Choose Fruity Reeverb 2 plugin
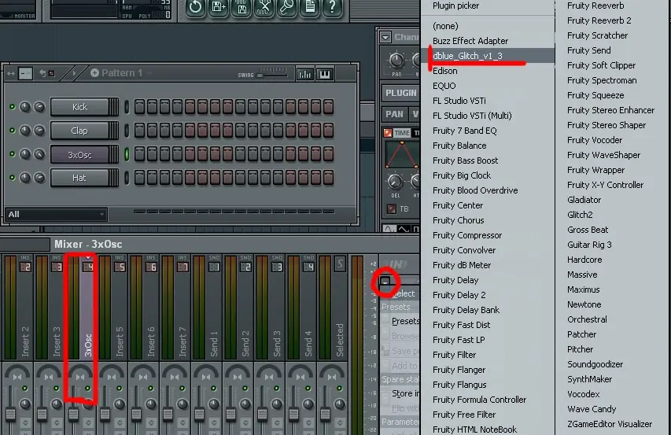This screenshot has width=671, height=435. tap(599, 20)
